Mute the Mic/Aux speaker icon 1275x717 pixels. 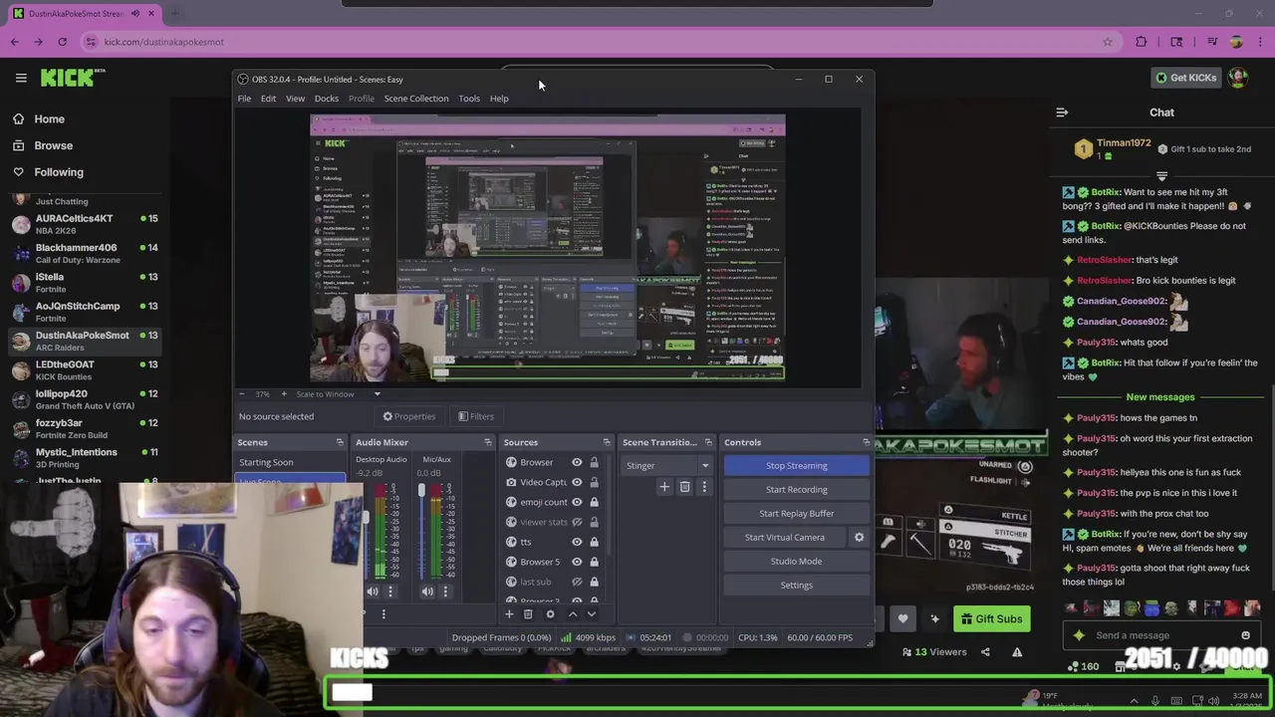(427, 592)
